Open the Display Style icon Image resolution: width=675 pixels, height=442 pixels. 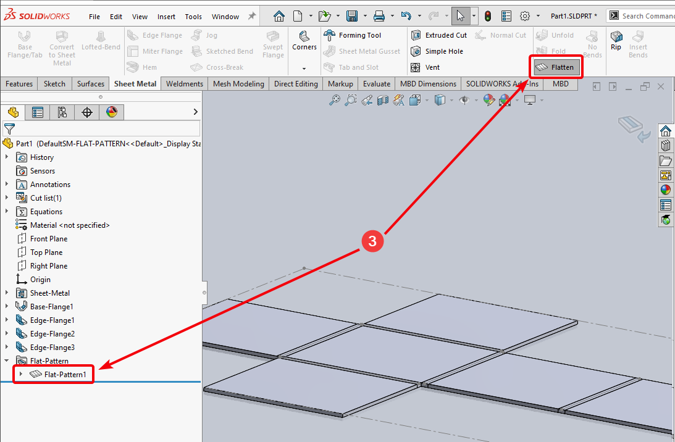tap(440, 100)
